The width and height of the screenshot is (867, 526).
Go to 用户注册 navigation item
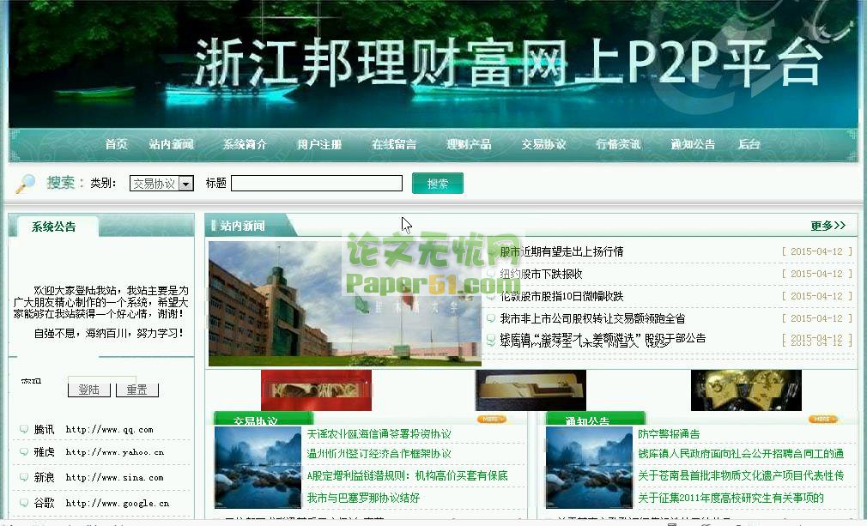pos(319,144)
